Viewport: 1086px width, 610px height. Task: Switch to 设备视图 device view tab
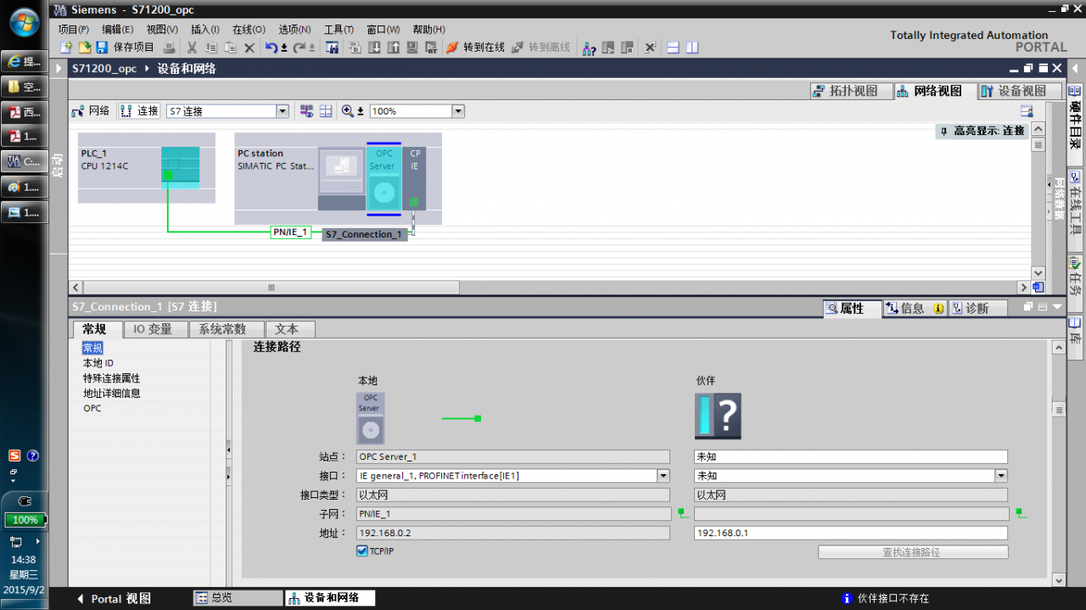coord(1018,91)
